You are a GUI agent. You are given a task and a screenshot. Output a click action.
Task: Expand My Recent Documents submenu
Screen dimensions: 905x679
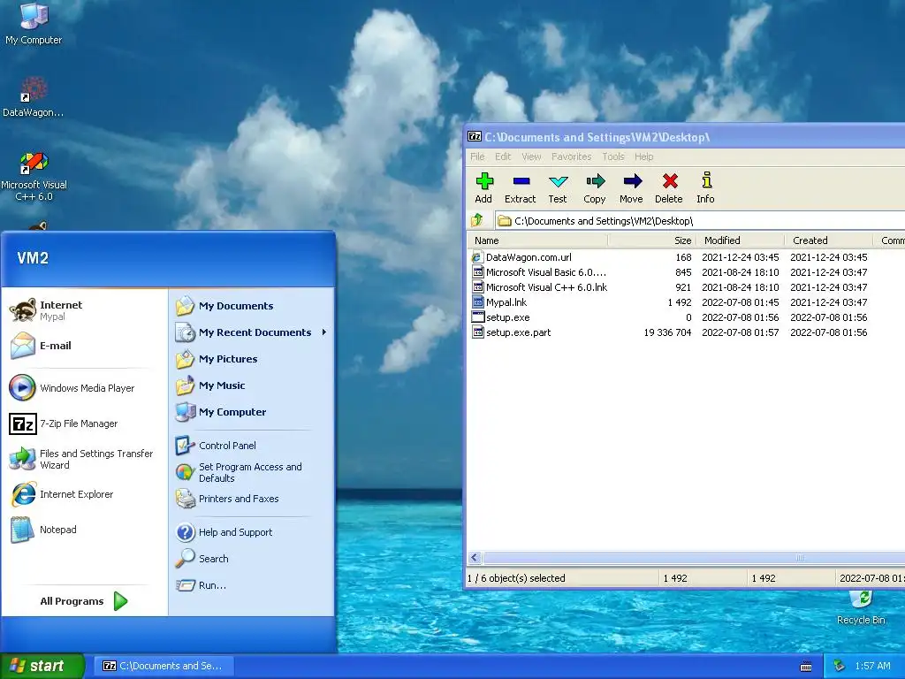click(252, 332)
